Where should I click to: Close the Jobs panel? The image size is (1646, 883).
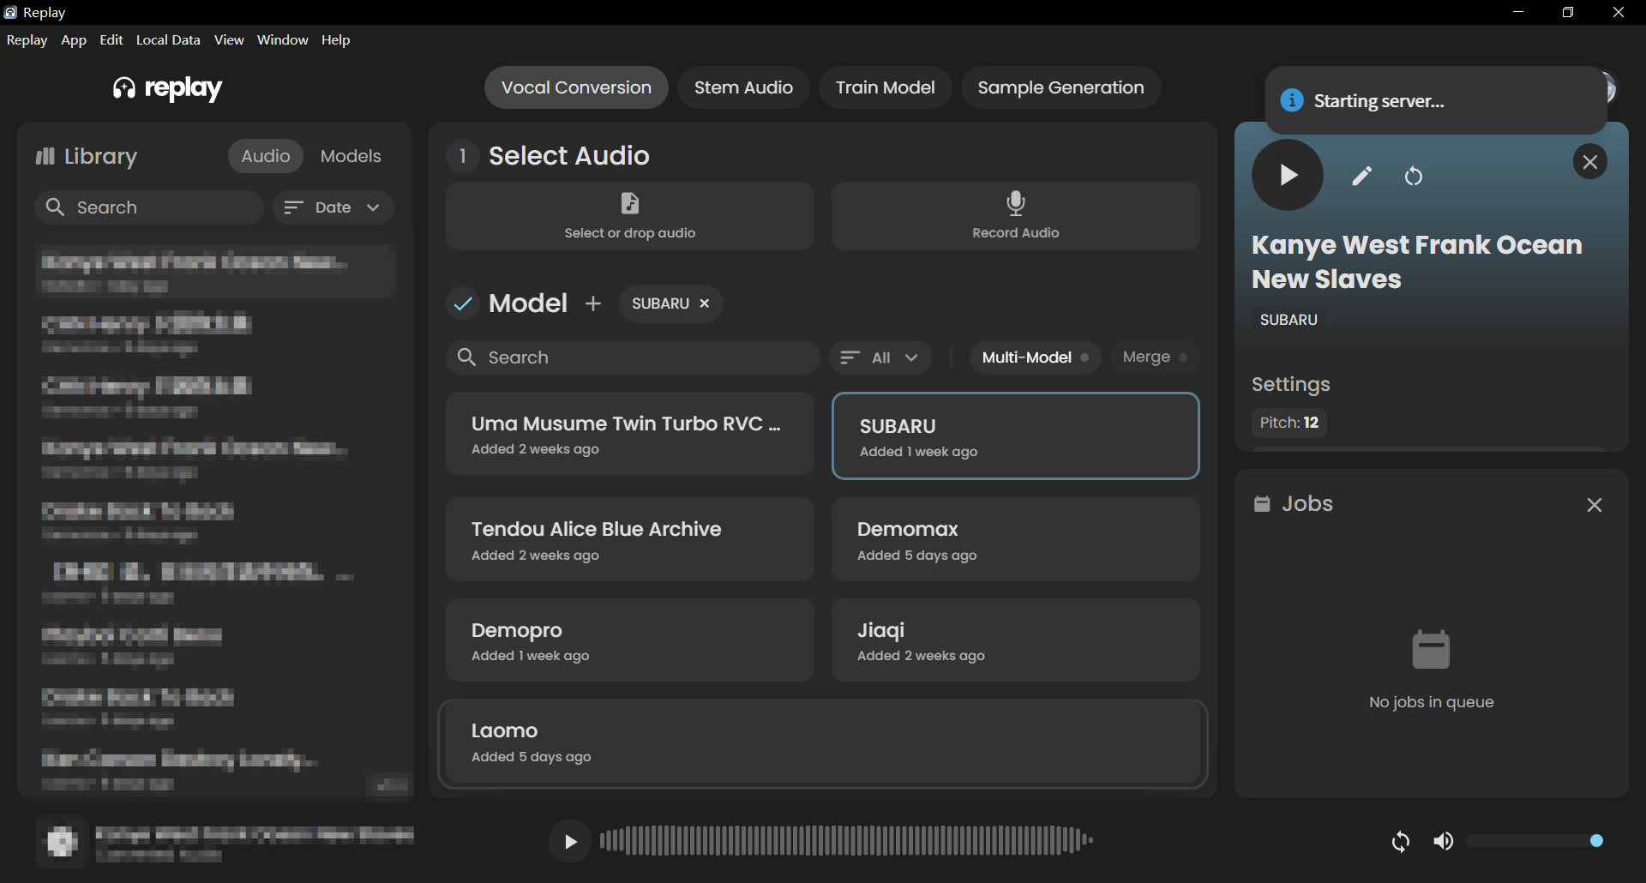click(x=1594, y=505)
